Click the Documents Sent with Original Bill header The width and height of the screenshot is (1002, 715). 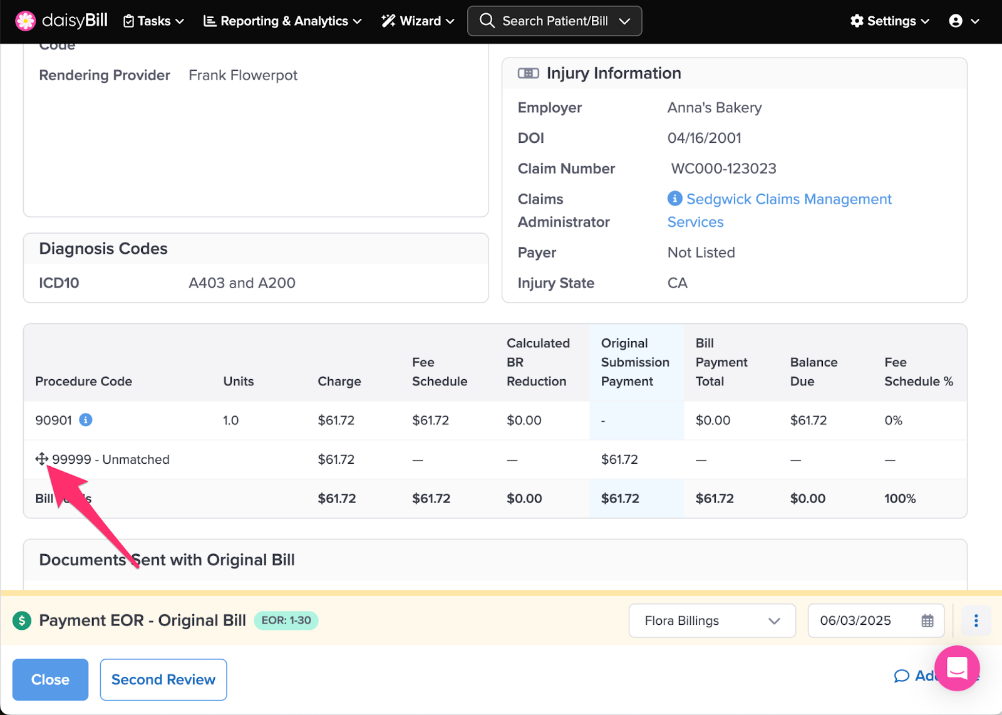point(167,560)
